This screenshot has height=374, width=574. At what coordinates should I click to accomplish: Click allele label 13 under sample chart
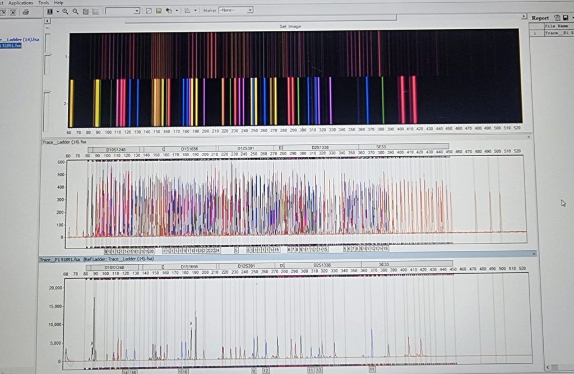(x=319, y=370)
